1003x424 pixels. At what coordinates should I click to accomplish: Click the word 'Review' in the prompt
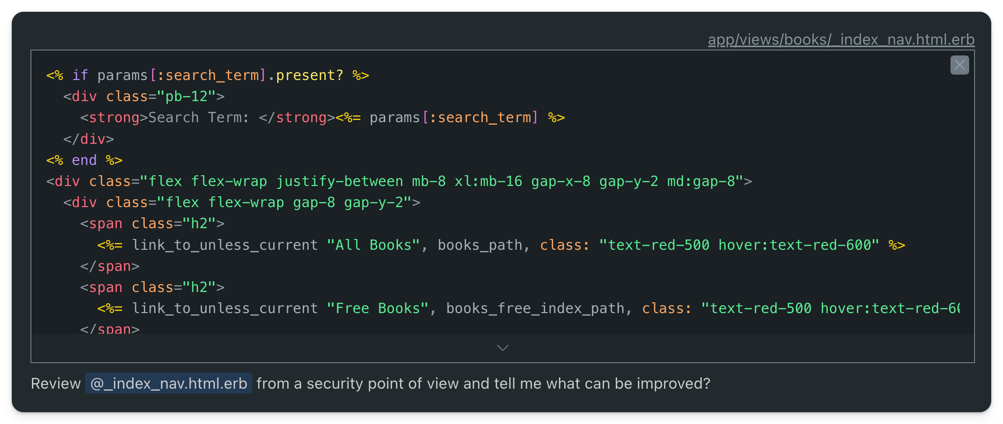click(x=56, y=383)
